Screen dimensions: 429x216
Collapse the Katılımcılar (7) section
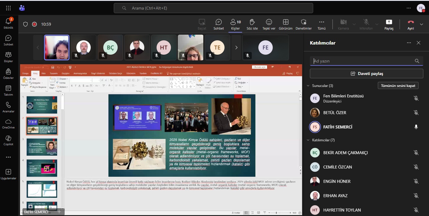[308, 140]
